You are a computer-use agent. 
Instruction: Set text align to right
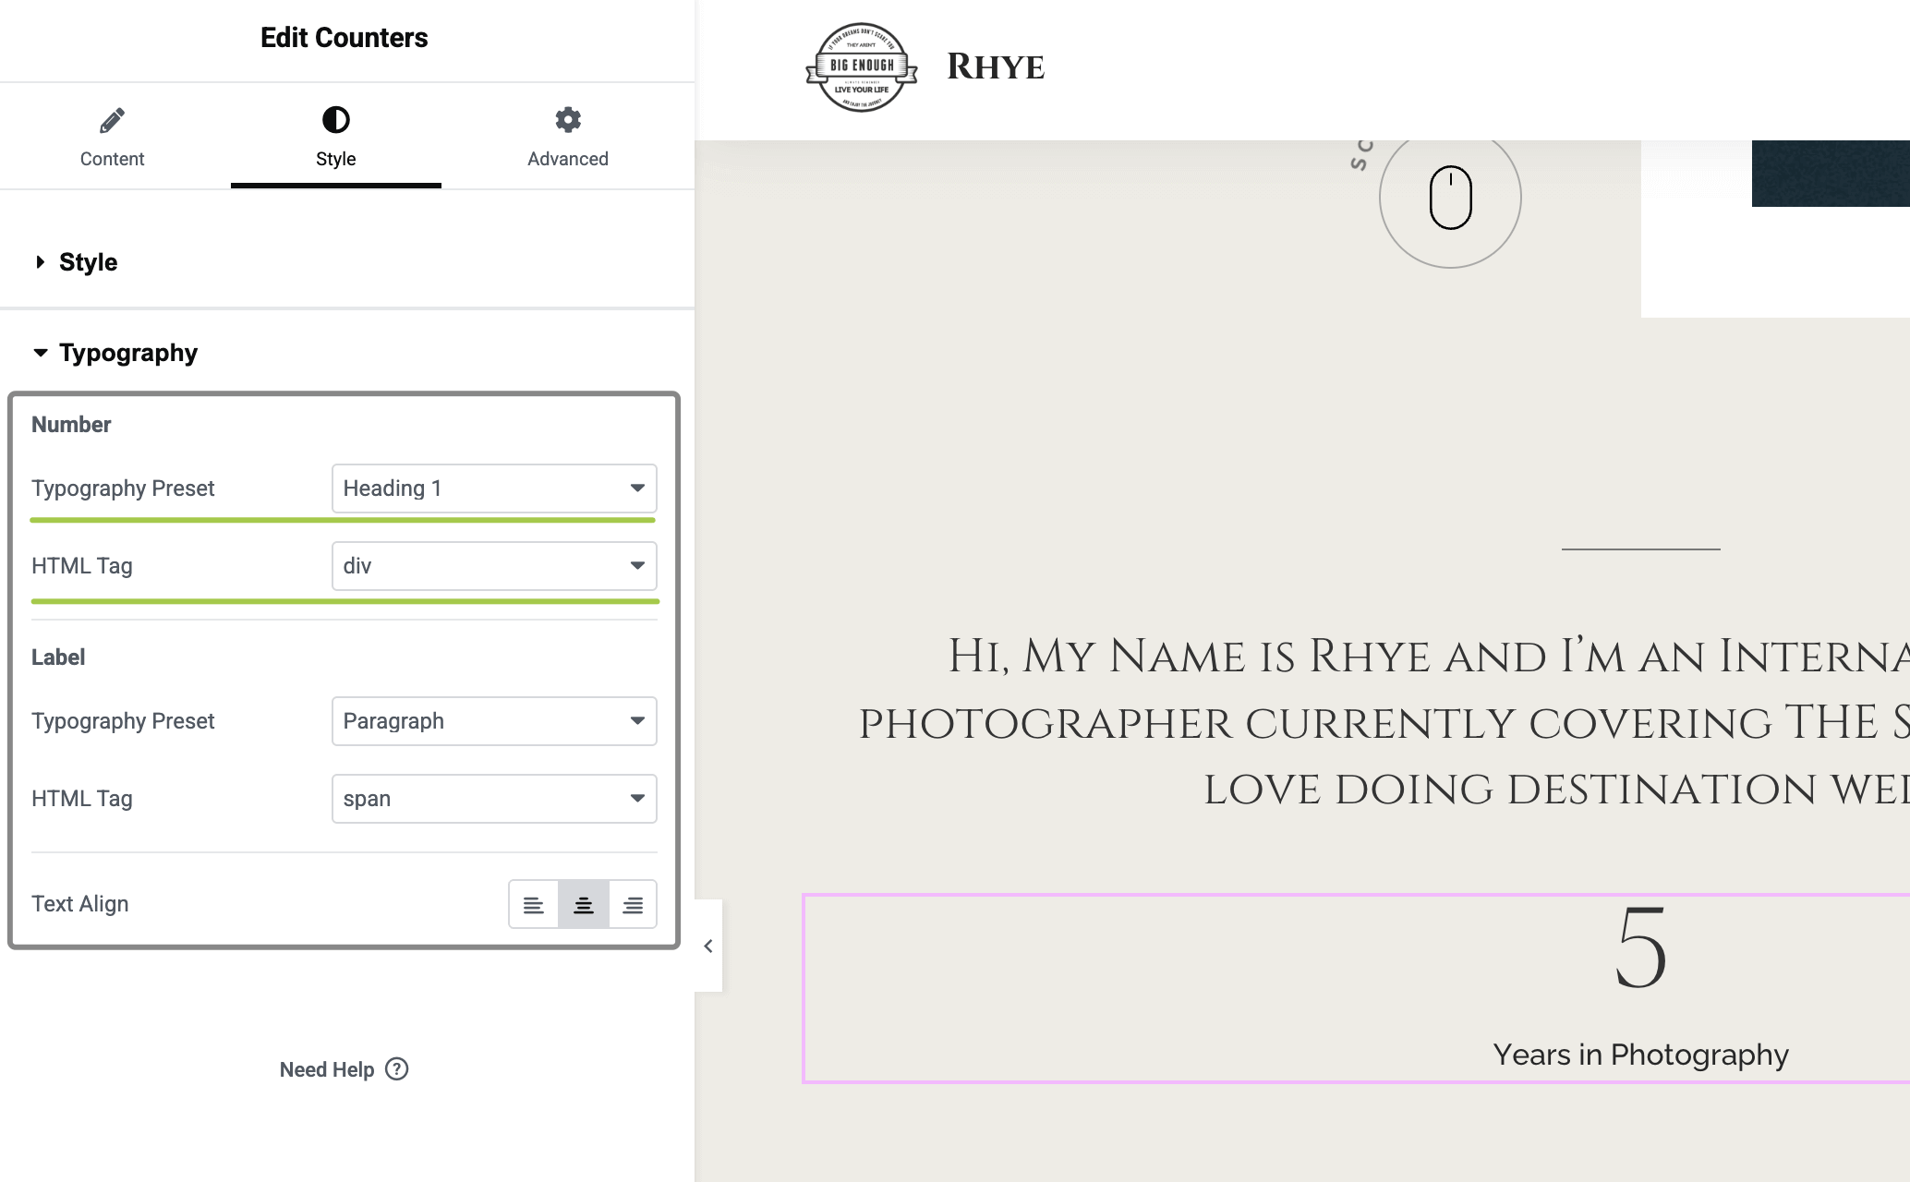[633, 905]
